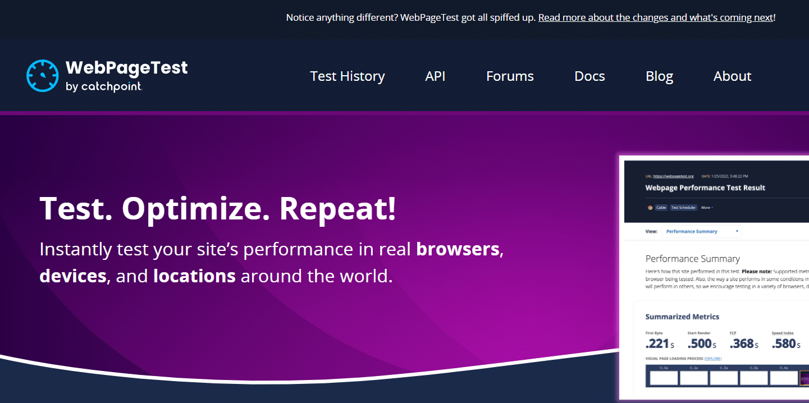
Task: Click the 'Performance Summary' heading
Action: click(x=693, y=259)
